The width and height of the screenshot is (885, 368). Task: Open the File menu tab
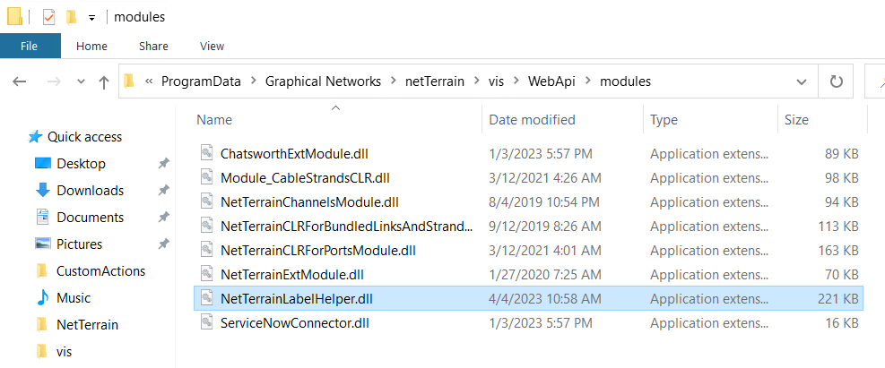(x=30, y=46)
